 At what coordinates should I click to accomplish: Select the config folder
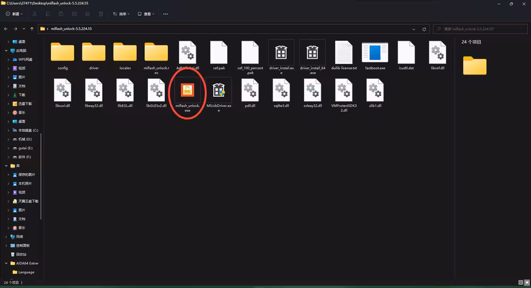coord(62,53)
